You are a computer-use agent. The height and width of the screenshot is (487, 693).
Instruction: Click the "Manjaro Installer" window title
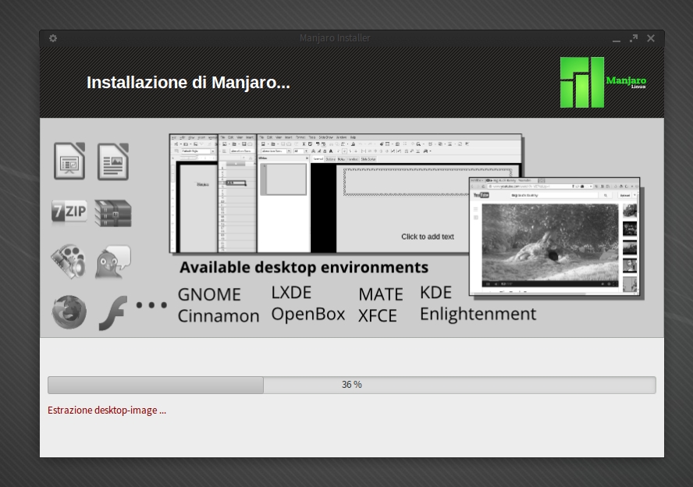click(x=335, y=38)
